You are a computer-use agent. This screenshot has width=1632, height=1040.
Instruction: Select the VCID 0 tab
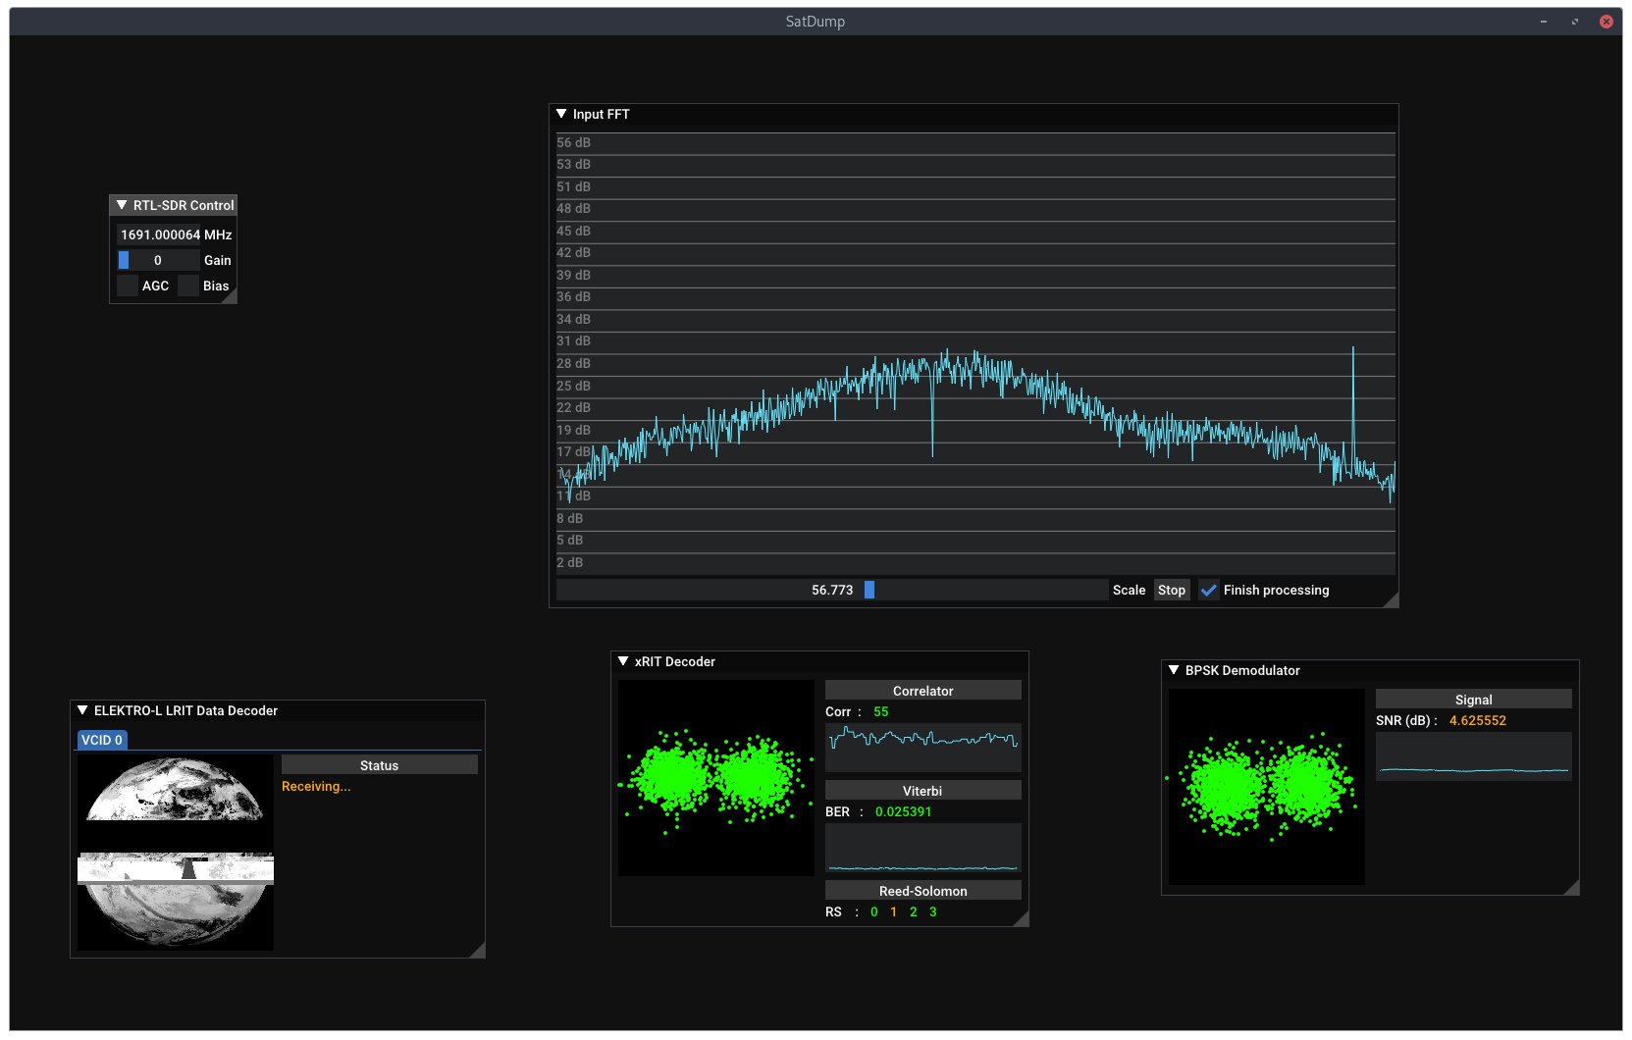click(102, 740)
